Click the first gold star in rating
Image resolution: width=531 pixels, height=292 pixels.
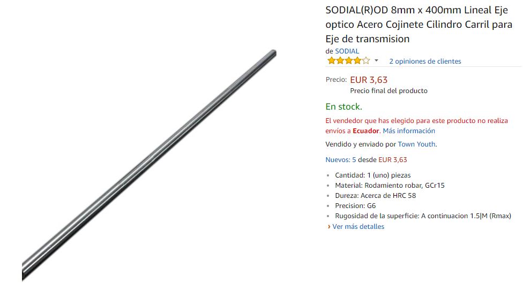point(331,61)
